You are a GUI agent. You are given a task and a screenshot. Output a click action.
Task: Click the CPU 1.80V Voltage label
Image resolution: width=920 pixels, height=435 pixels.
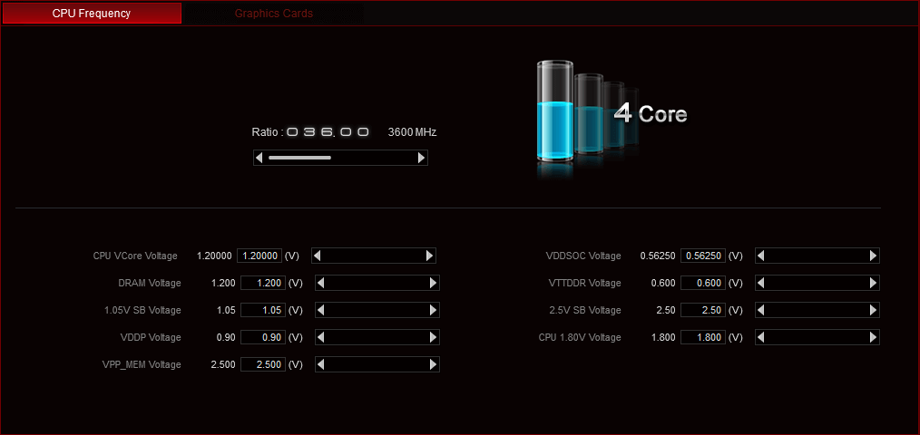580,337
